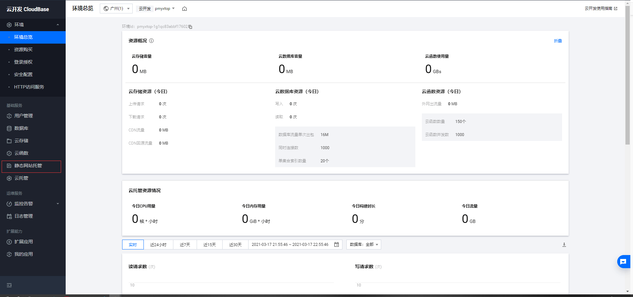Click the download icon above charts

tap(564, 245)
